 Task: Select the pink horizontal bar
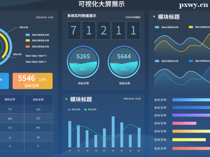coord(184,123)
